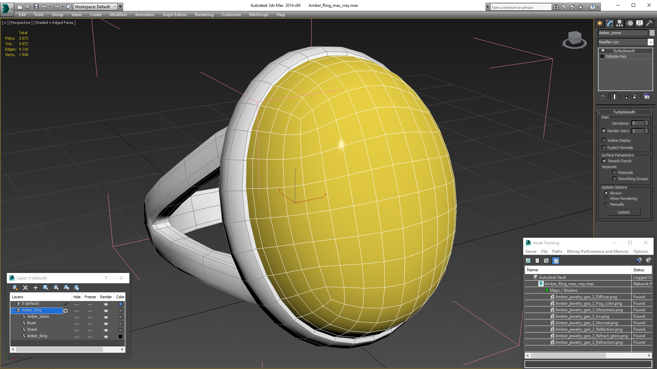The height and width of the screenshot is (369, 657).
Task: Click Create New Layer icon
Action: (15, 288)
